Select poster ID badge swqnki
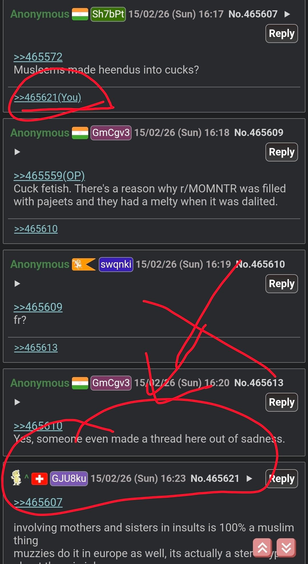This screenshot has height=564, width=308. [x=116, y=264]
